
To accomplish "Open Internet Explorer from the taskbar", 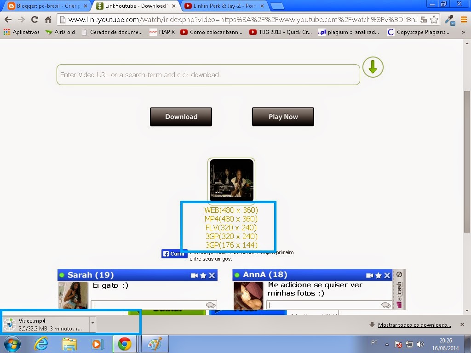I will 41,344.
